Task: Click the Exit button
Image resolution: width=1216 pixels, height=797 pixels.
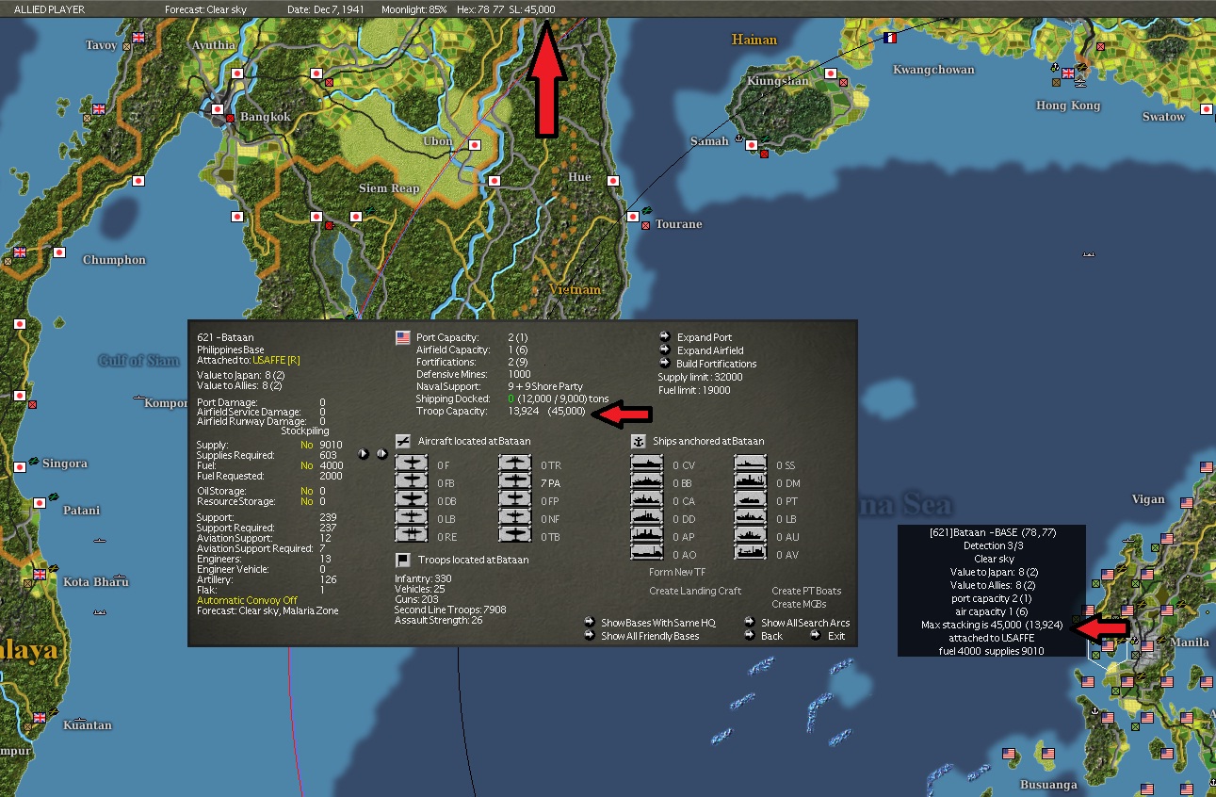Action: coord(836,636)
